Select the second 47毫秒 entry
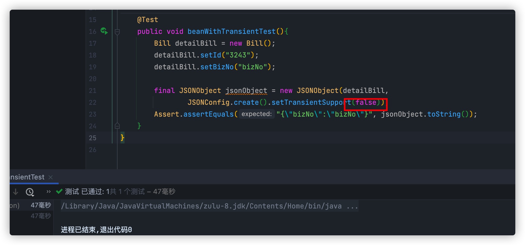Image resolution: width=525 pixels, height=245 pixels. click(41, 215)
